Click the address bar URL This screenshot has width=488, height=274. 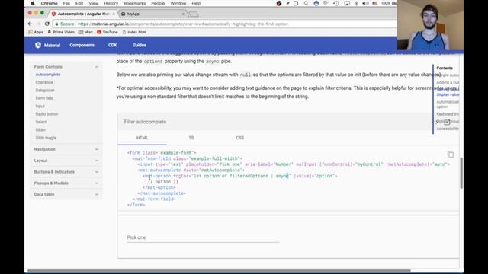coord(183,24)
